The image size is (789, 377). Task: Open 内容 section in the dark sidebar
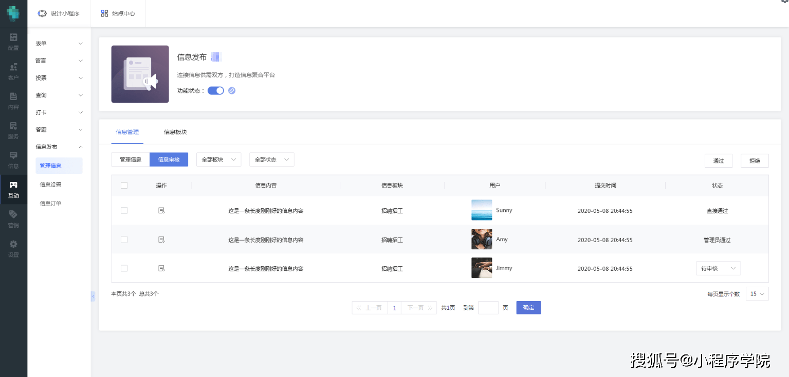click(13, 101)
